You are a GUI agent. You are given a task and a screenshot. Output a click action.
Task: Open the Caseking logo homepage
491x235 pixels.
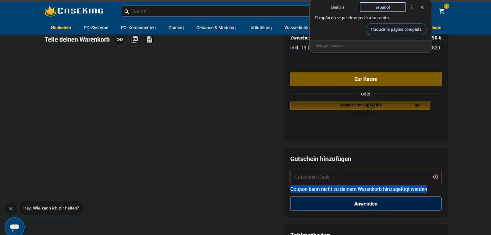[x=74, y=11]
